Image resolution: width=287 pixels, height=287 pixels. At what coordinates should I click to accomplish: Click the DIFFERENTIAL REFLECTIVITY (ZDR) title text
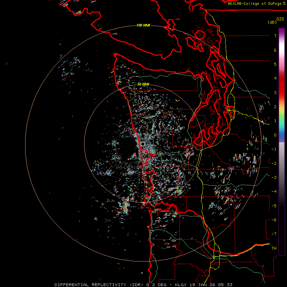(x=99, y=285)
